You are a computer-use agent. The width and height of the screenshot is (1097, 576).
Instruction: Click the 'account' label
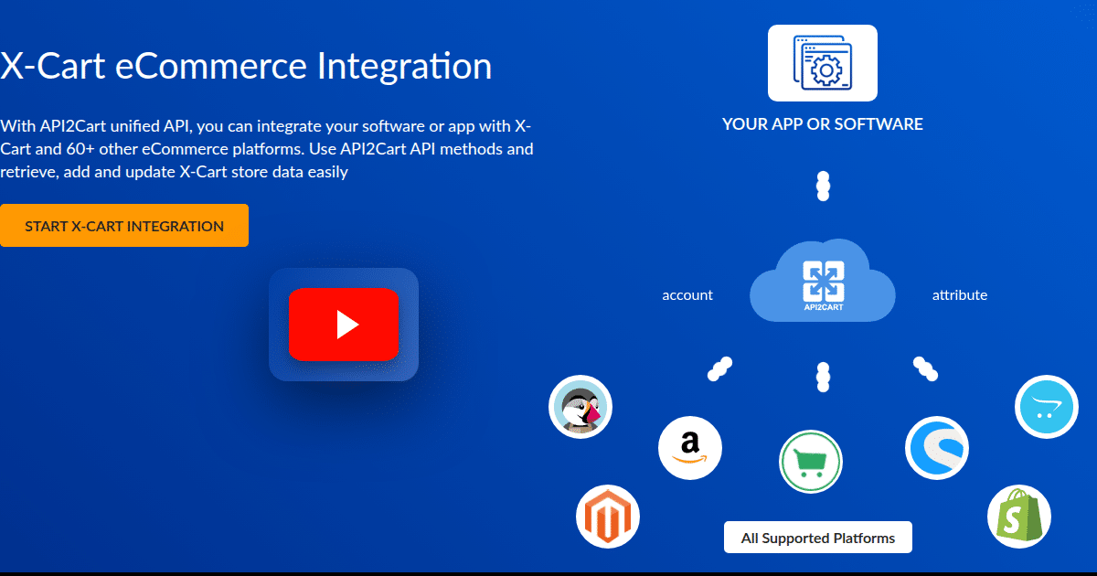[687, 295]
